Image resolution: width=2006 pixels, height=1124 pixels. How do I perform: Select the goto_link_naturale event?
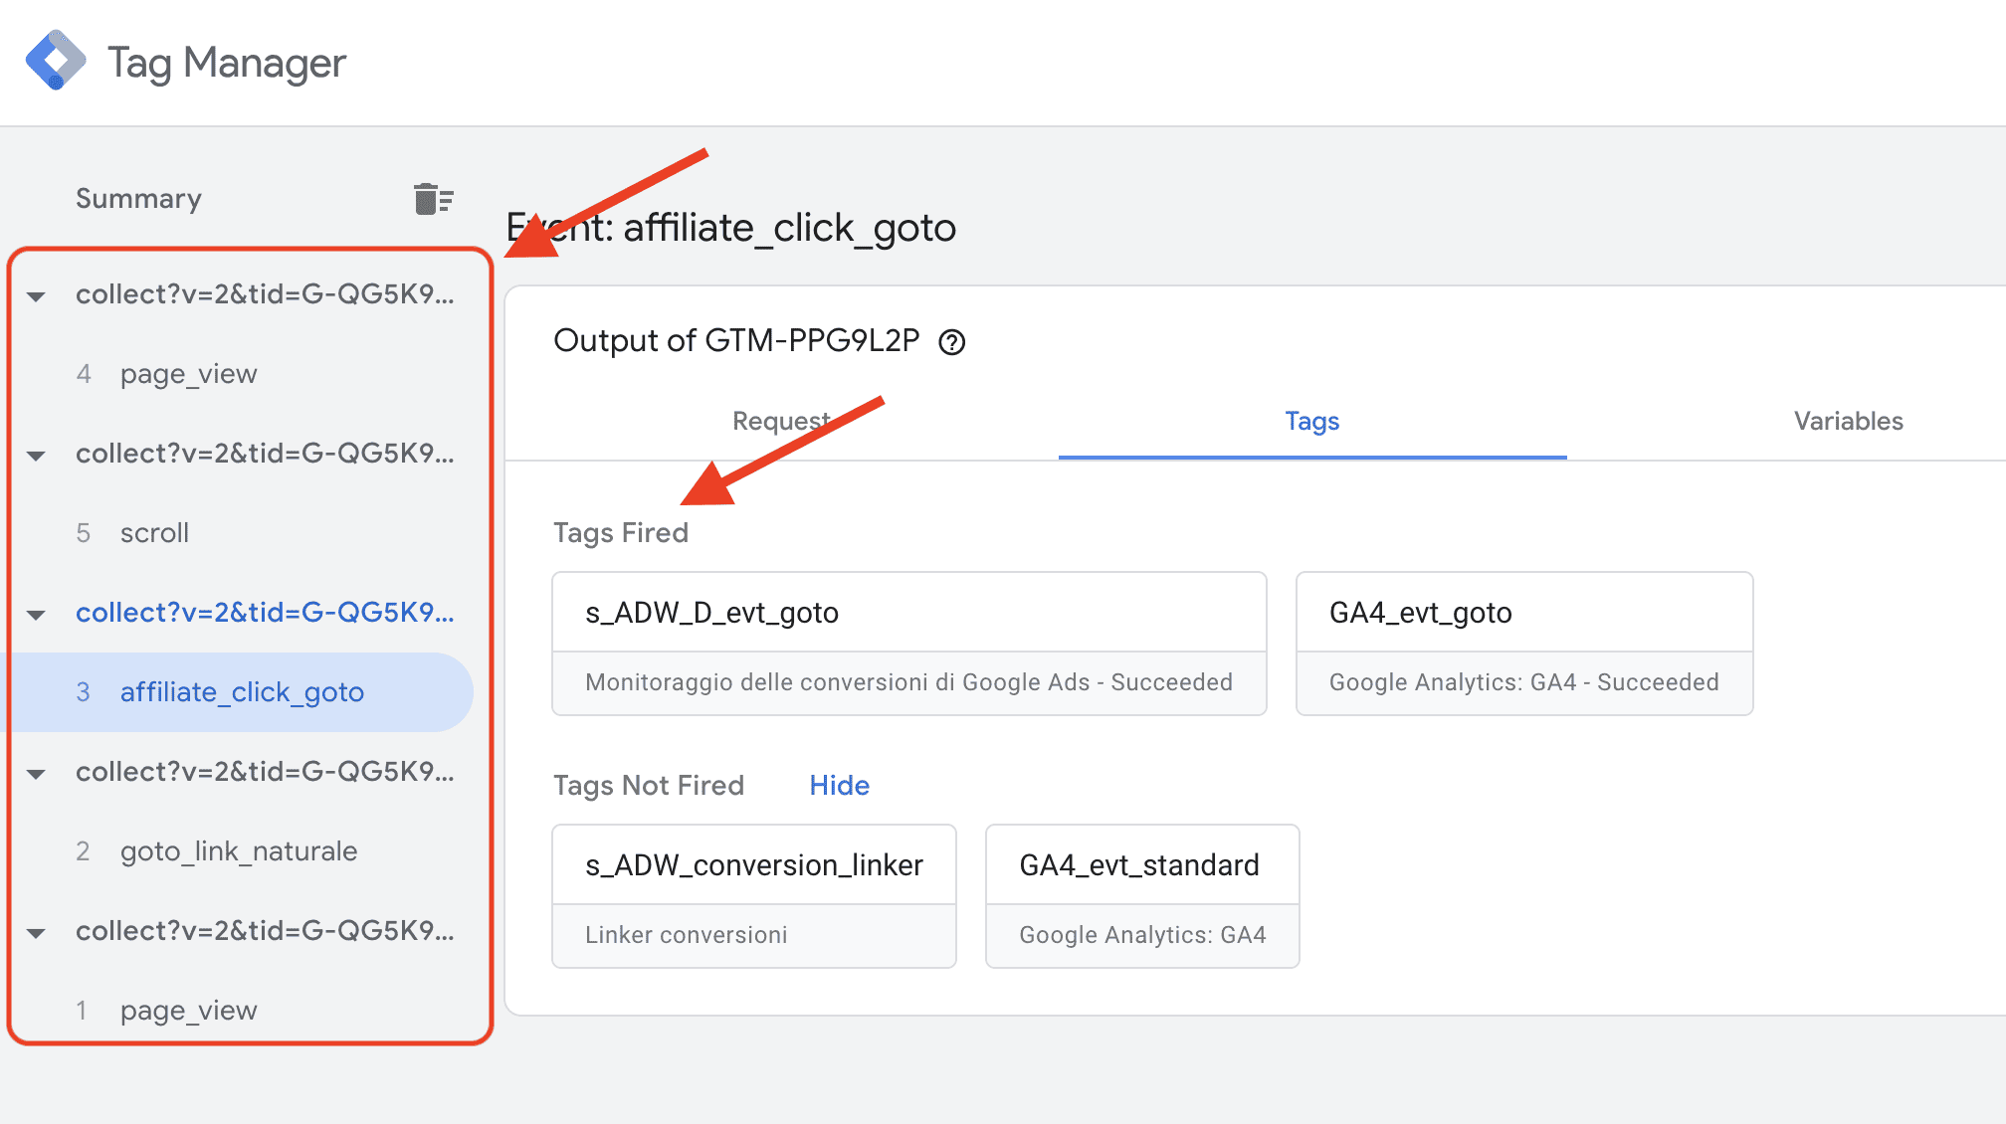click(239, 850)
